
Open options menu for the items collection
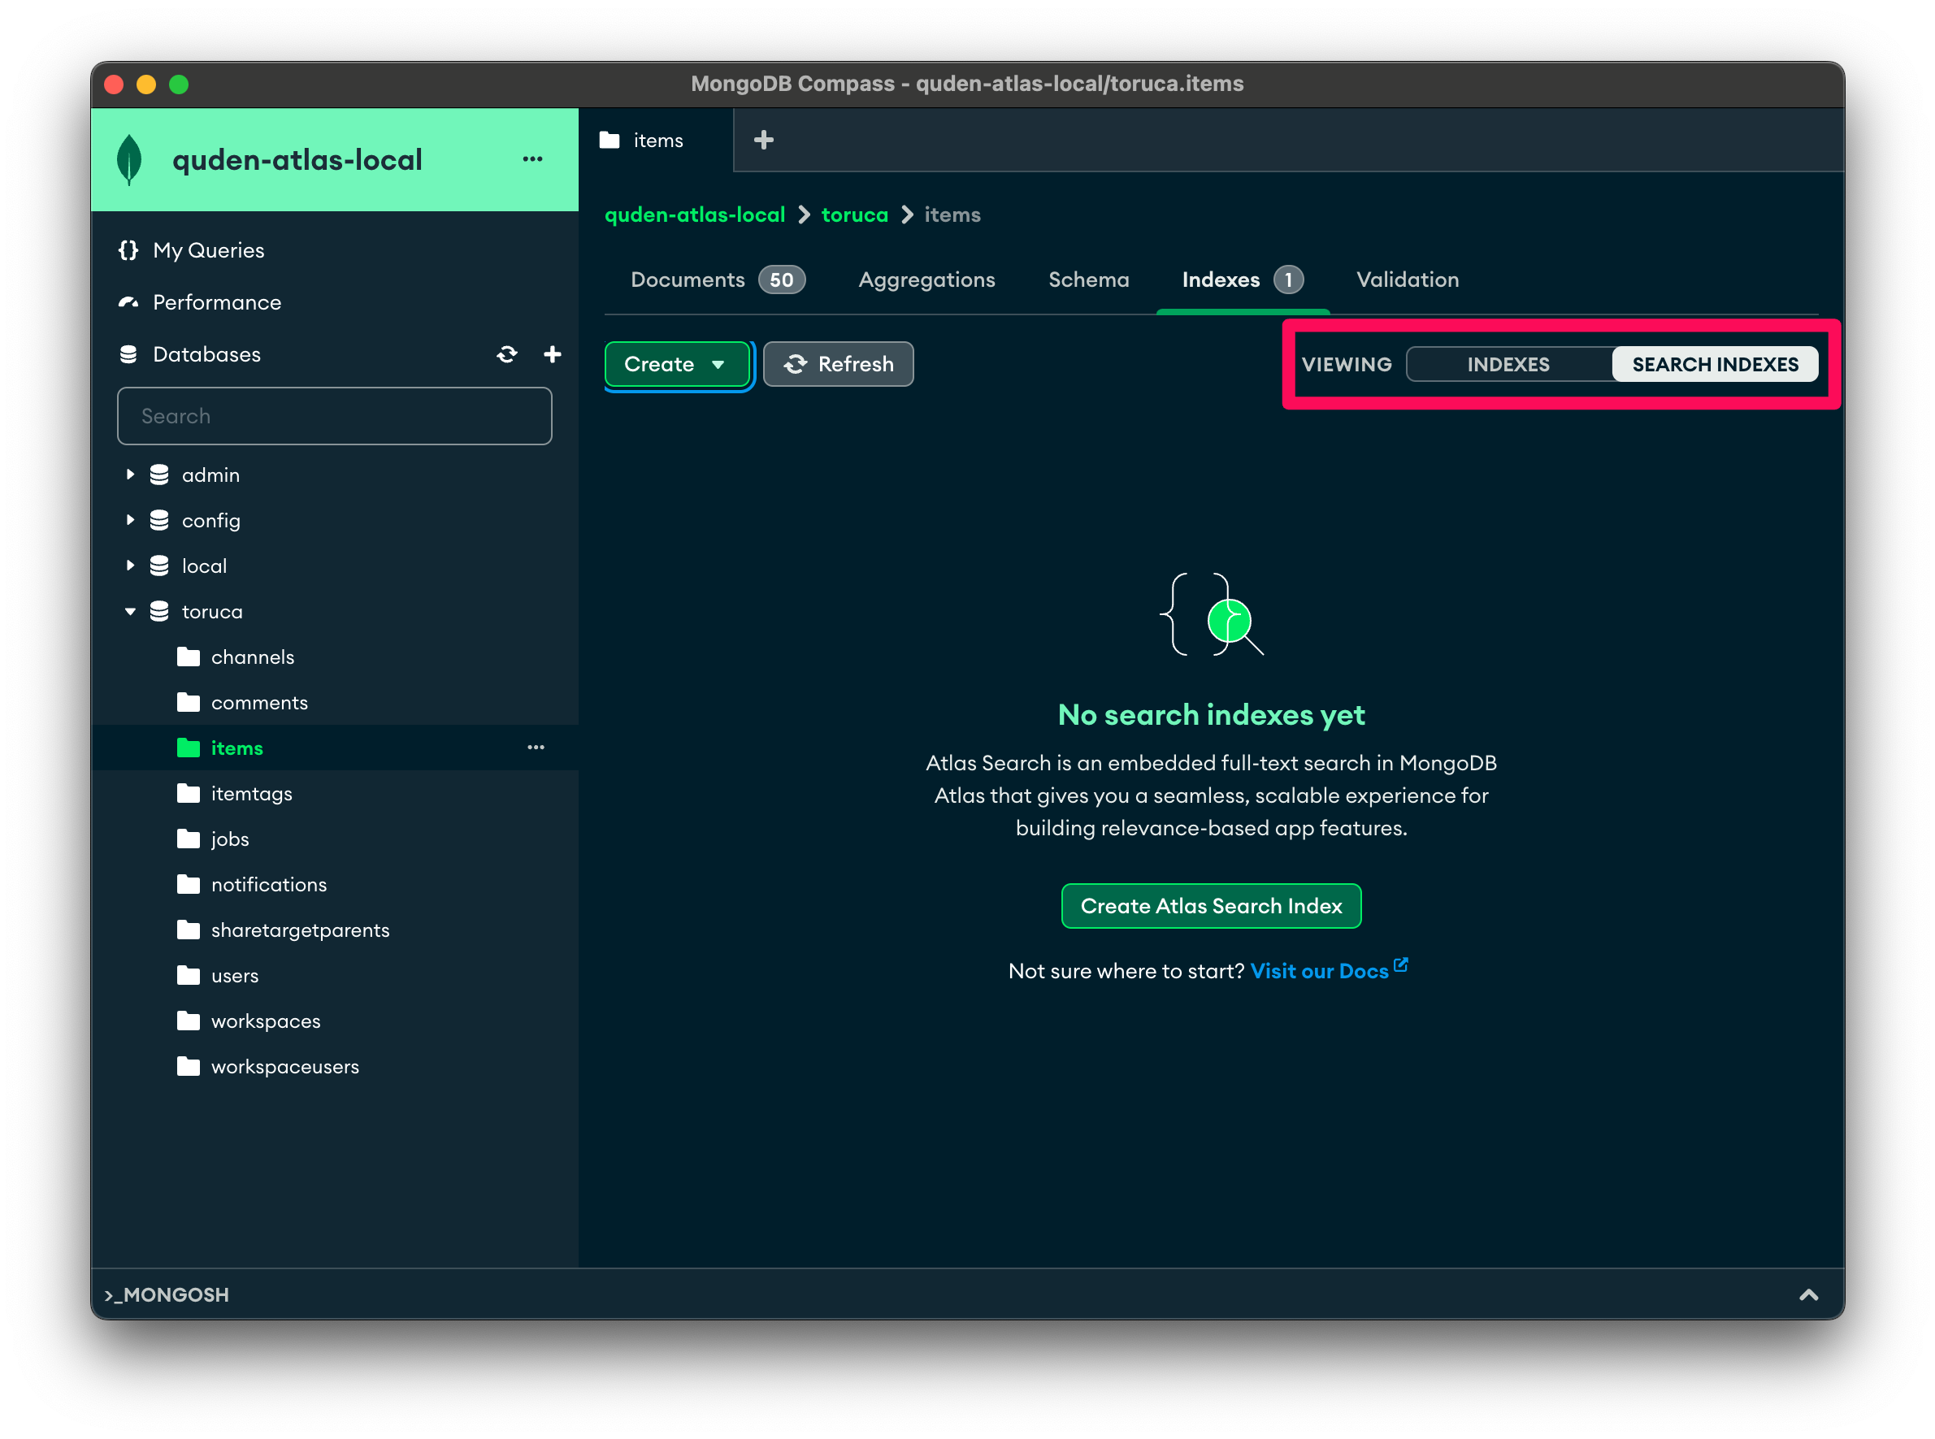pos(536,748)
